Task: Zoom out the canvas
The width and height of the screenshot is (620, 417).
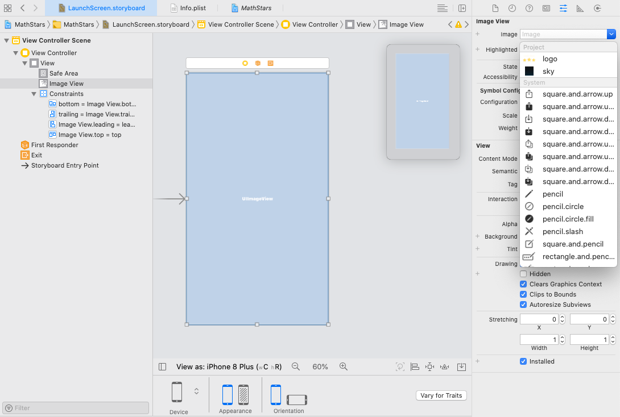Action: pyautogui.click(x=295, y=367)
